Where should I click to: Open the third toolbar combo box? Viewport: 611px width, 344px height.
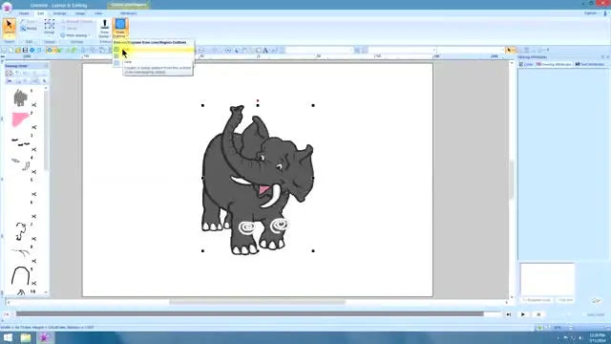[x=471, y=51]
